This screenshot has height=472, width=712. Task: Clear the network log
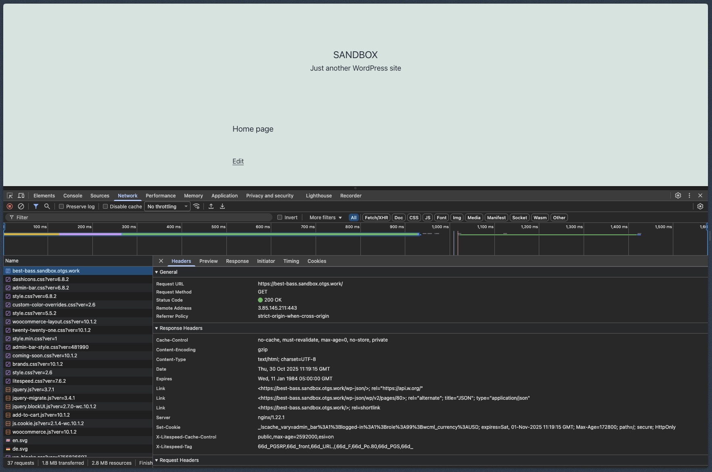point(21,206)
